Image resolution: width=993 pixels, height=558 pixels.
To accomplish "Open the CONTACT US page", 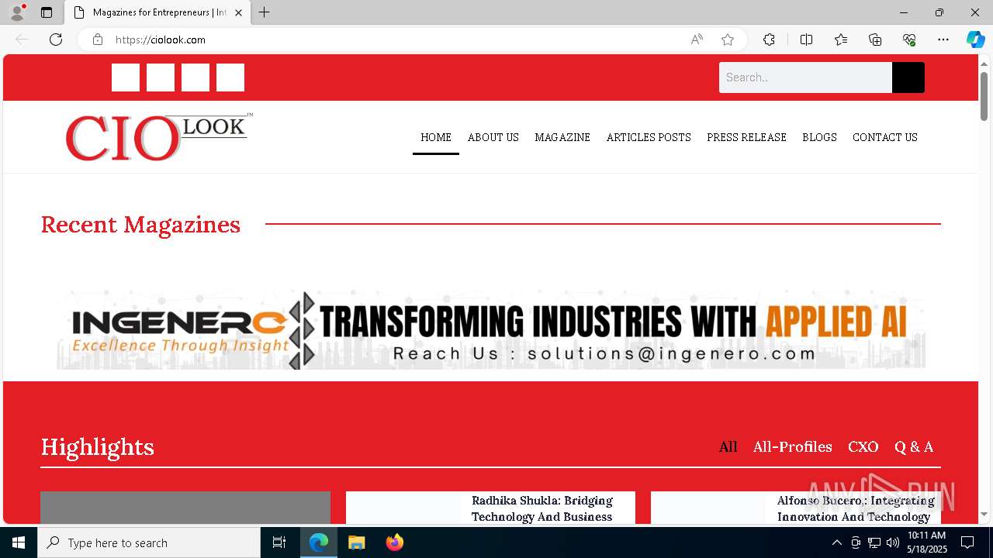I will tap(885, 137).
